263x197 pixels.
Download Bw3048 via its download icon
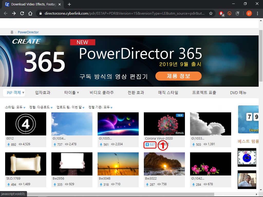click(101, 184)
